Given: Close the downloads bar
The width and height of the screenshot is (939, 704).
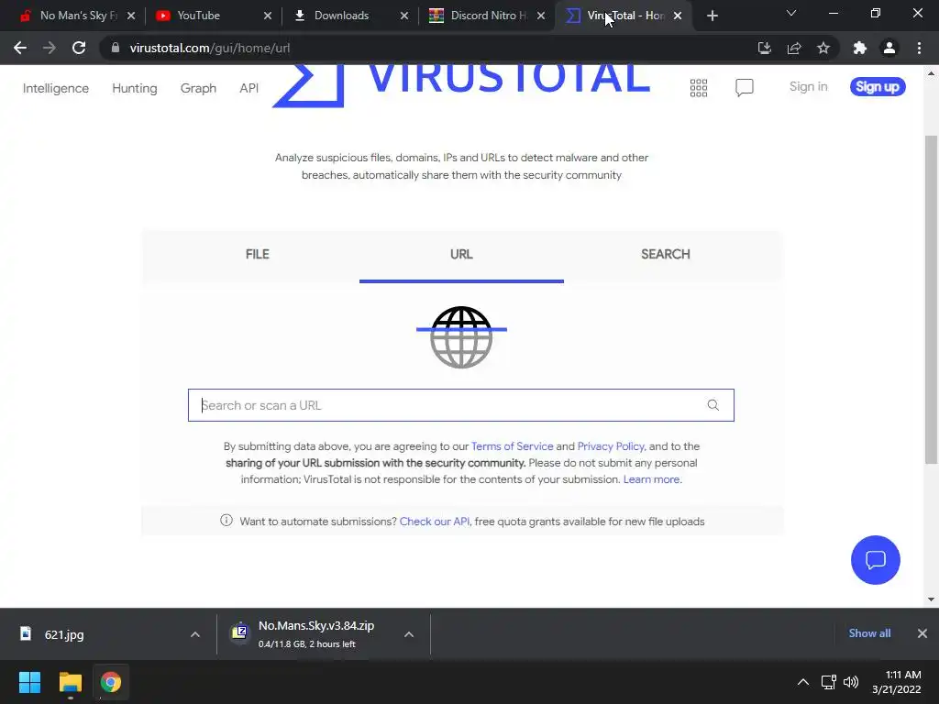Looking at the screenshot, I should (922, 633).
